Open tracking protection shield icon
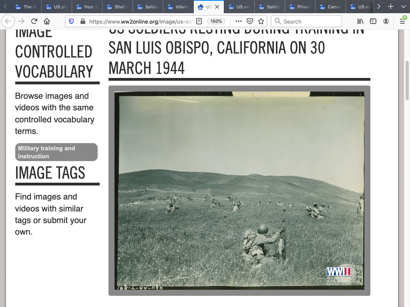 point(72,21)
